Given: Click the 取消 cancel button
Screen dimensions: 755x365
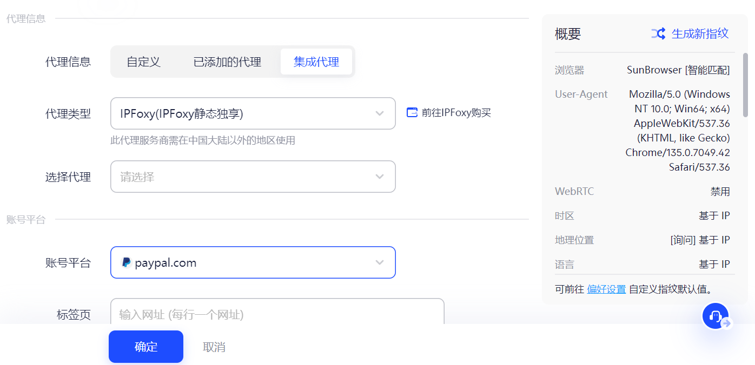Looking at the screenshot, I should pos(214,347).
